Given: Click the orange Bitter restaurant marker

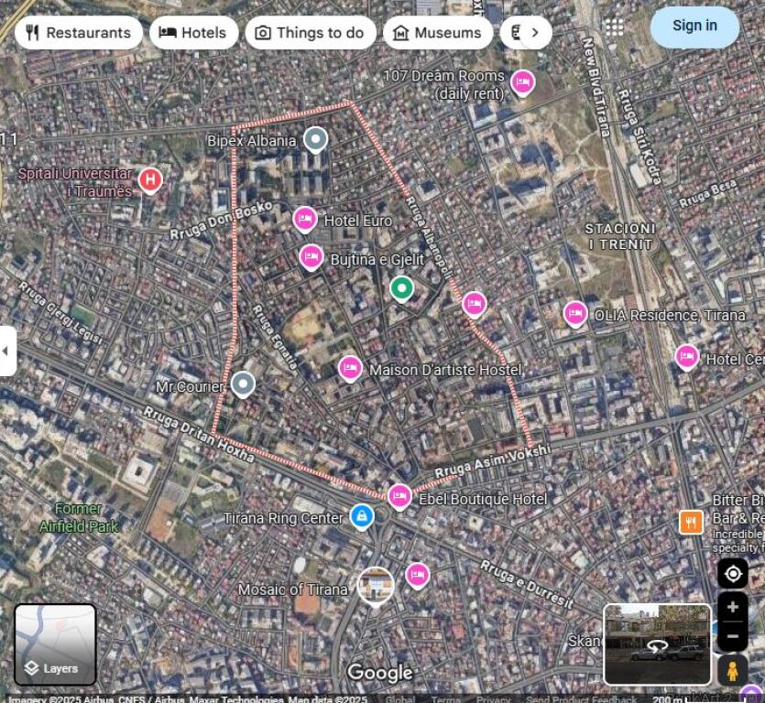Looking at the screenshot, I should [692, 522].
